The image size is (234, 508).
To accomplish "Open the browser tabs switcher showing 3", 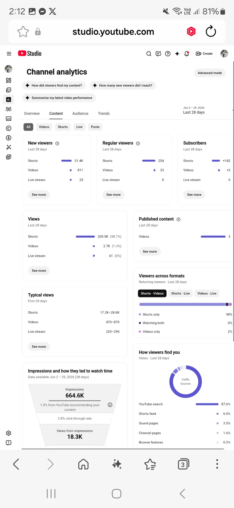I will tap(183, 464).
